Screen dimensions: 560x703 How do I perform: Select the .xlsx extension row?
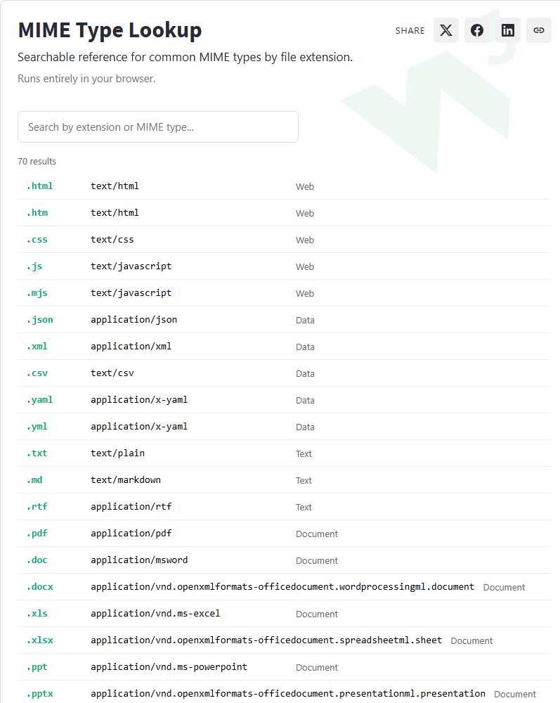tap(285, 640)
